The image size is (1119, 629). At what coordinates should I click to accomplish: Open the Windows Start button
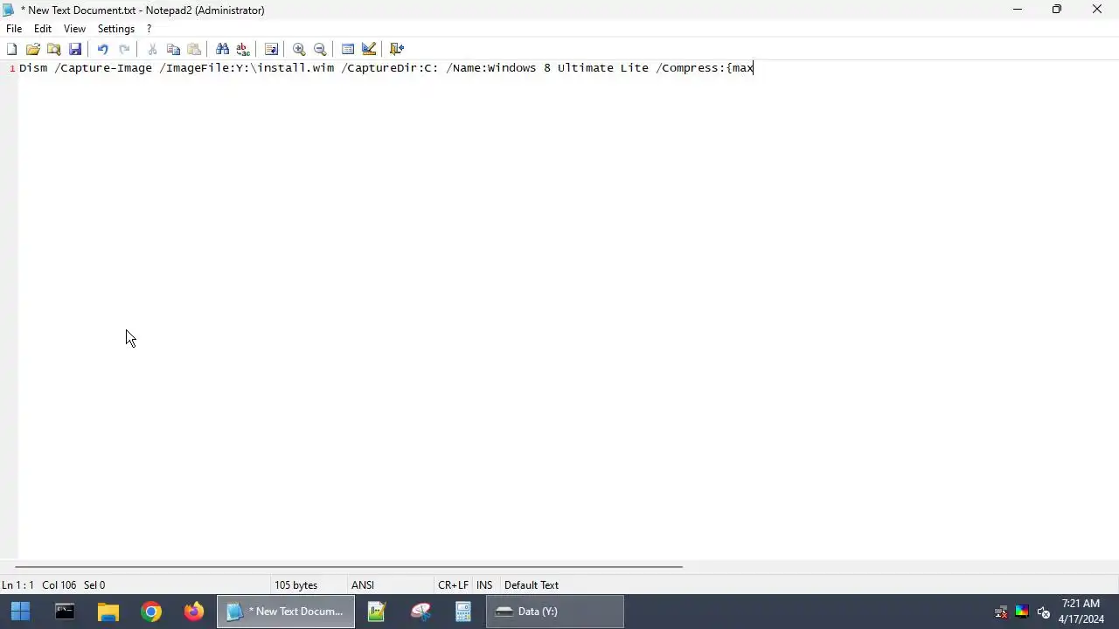(20, 612)
